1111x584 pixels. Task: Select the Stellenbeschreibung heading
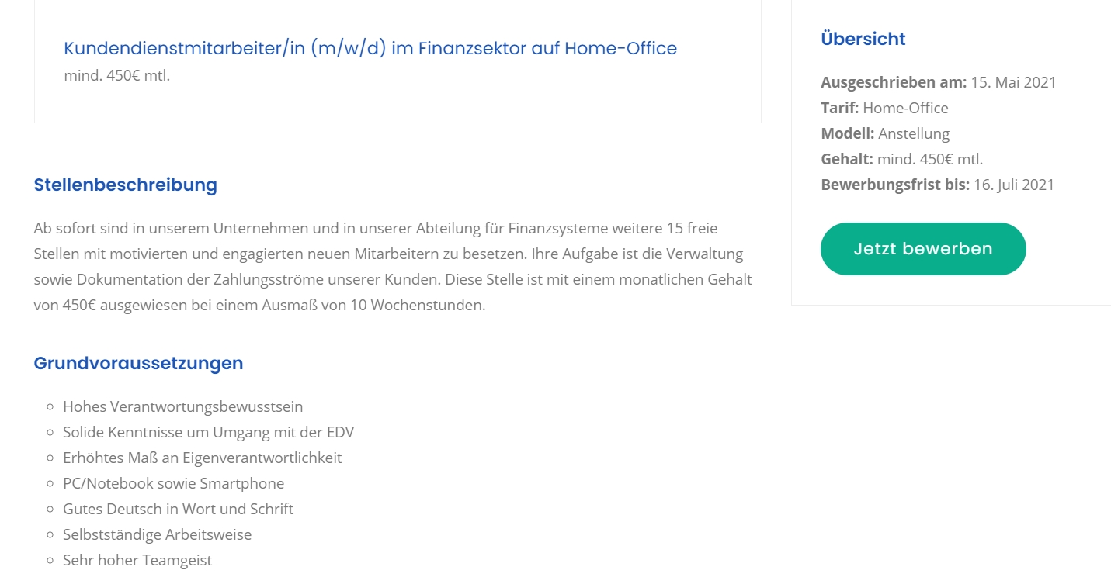[126, 185]
